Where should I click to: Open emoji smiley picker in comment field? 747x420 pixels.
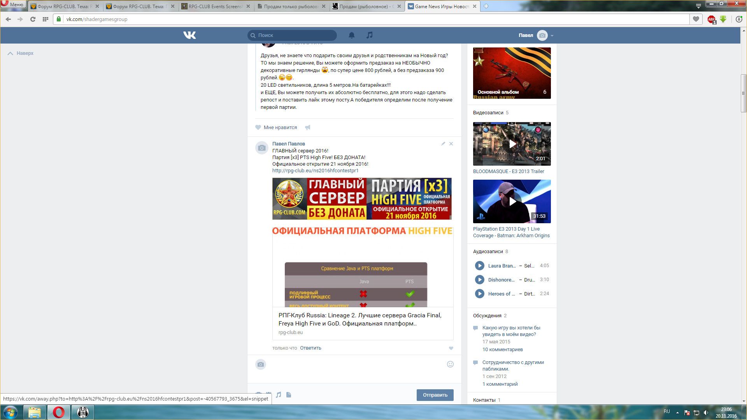point(450,364)
